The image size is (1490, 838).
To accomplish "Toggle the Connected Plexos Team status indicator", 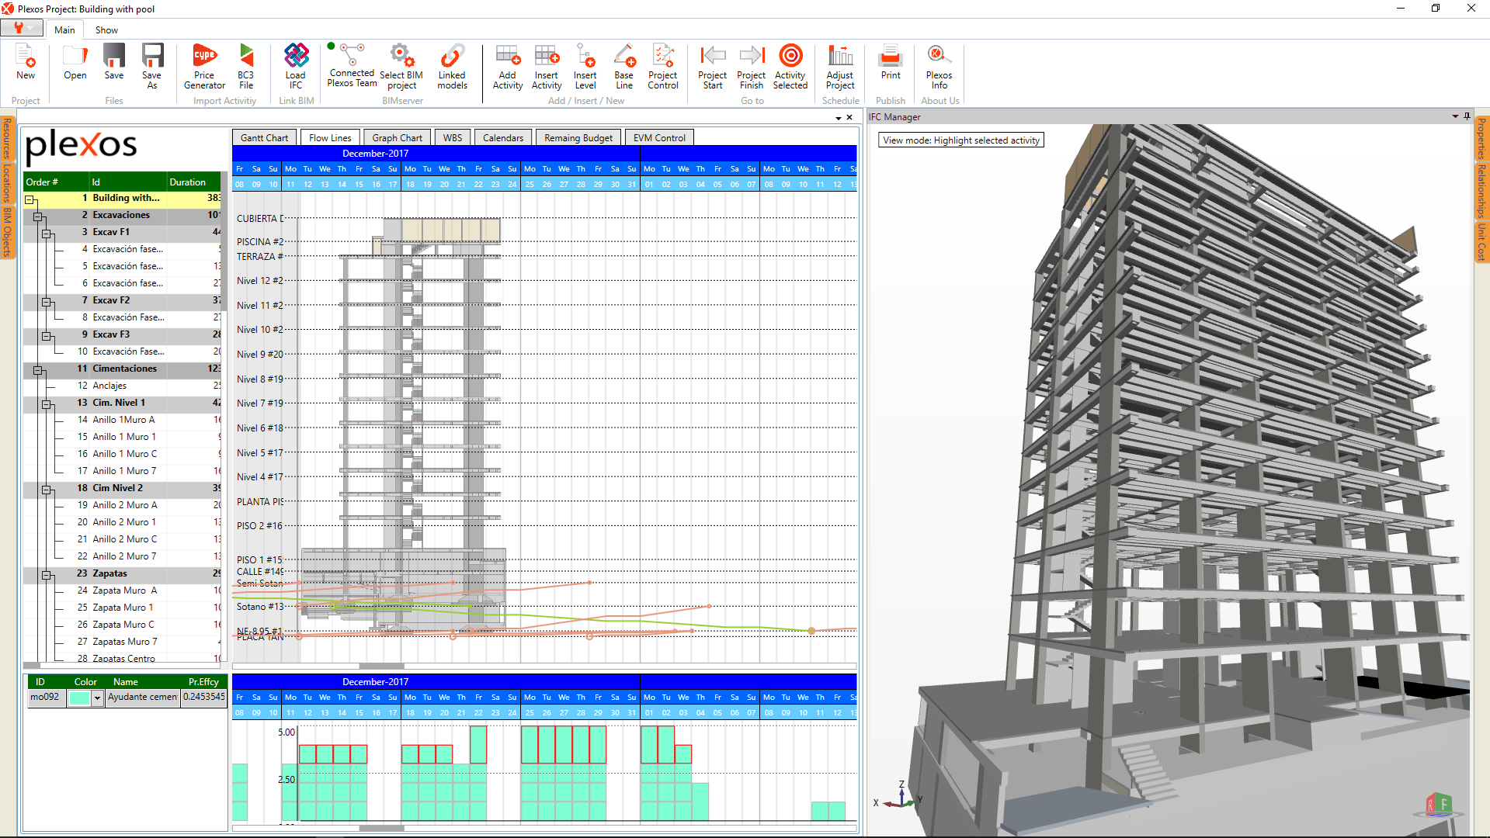I will [x=332, y=47].
